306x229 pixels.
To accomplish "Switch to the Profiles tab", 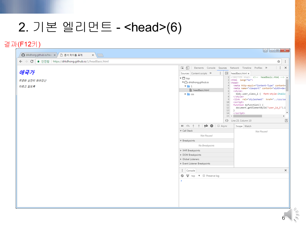I will coord(258,68).
